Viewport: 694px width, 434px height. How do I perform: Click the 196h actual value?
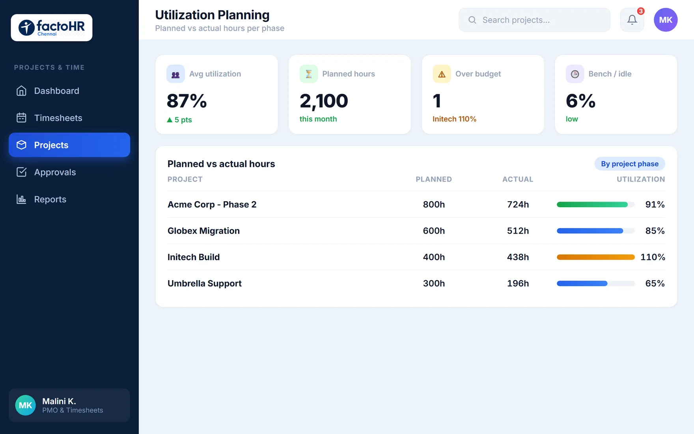(518, 283)
